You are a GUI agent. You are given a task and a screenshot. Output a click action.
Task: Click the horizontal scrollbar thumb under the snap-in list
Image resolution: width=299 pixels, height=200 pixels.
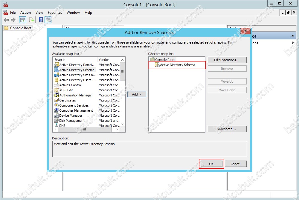[85, 129]
